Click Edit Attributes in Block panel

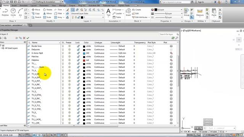click(140, 17)
